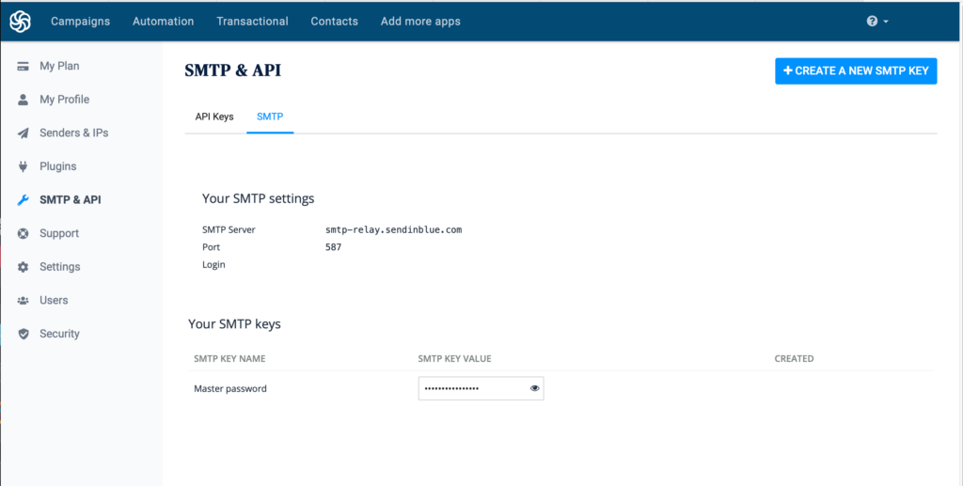Screen dimensions: 963x486
Task: Click the Settings gear icon
Action: click(23, 267)
